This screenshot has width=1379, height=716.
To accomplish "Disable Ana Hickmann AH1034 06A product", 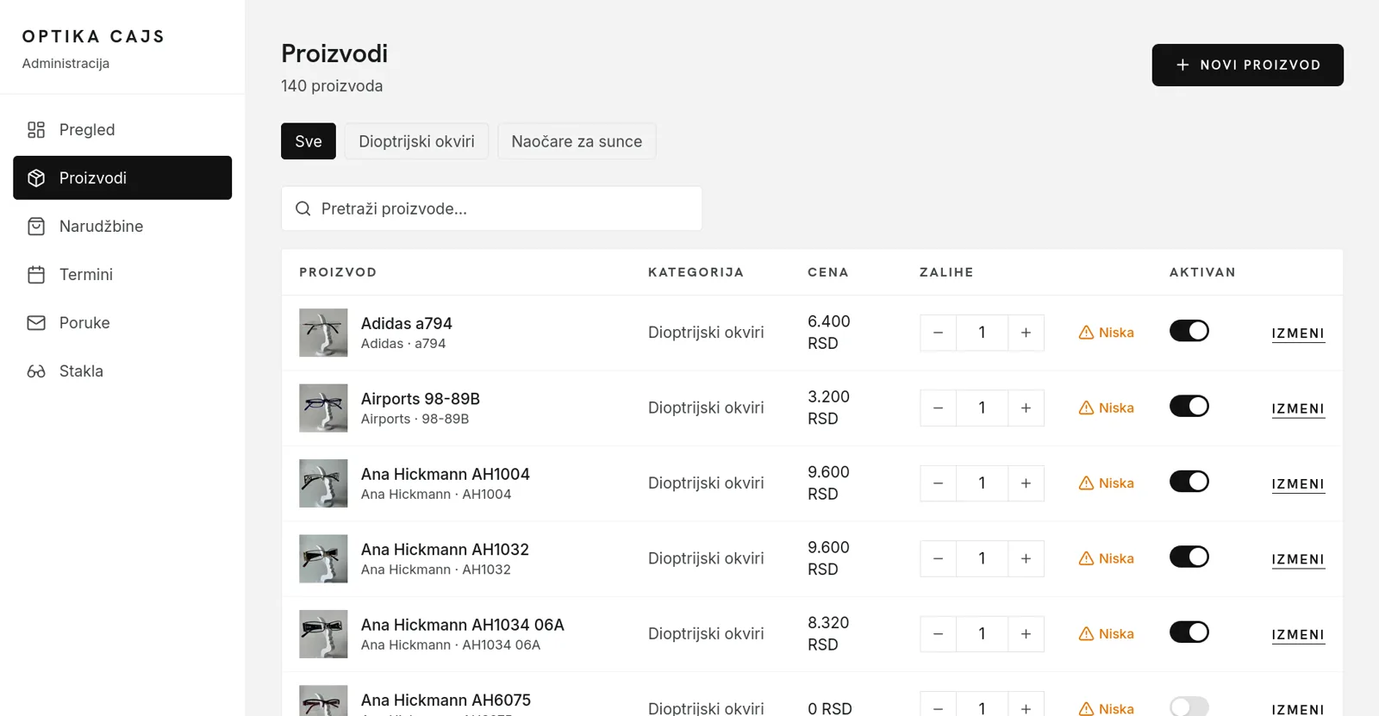I will tap(1189, 632).
